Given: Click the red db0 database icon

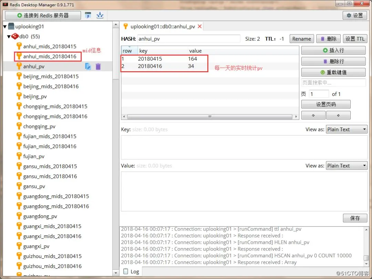Looking at the screenshot, I should (x=15, y=36).
